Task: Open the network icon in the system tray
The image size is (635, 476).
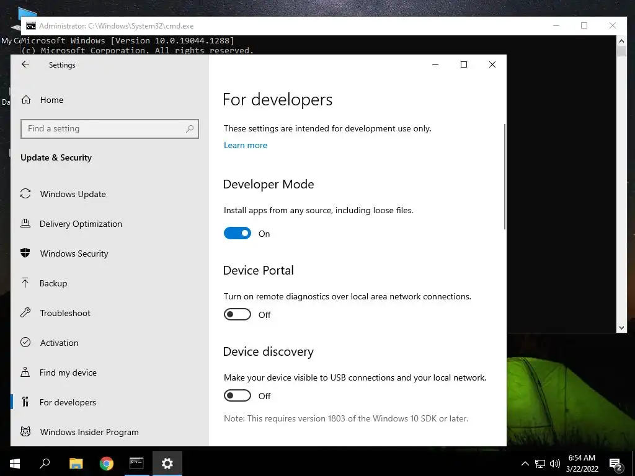Action: [x=540, y=464]
